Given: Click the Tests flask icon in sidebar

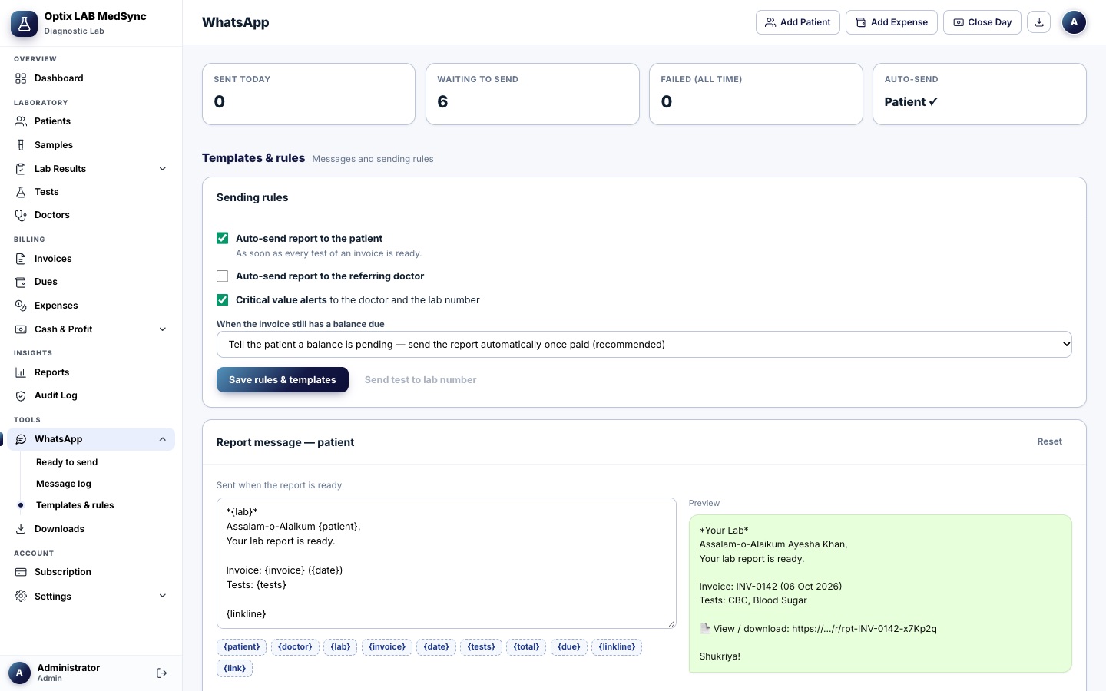Looking at the screenshot, I should pyautogui.click(x=21, y=192).
